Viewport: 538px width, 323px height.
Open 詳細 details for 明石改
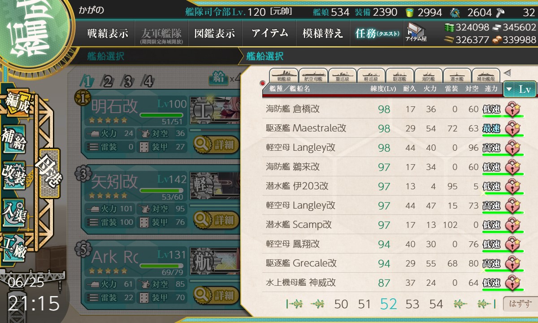click(x=215, y=144)
